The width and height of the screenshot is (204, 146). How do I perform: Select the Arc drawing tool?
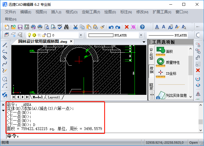point(5,85)
